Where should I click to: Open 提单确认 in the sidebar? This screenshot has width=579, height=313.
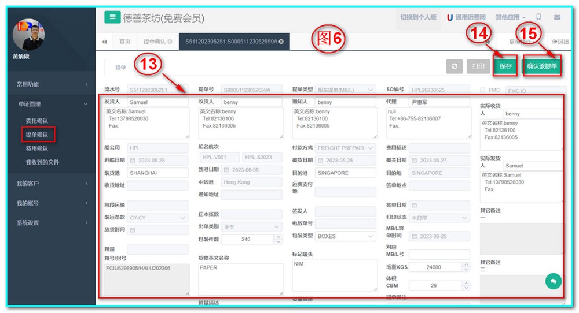click(x=36, y=135)
